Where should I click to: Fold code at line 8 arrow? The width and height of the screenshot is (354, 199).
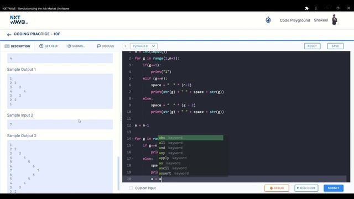tap(133, 98)
